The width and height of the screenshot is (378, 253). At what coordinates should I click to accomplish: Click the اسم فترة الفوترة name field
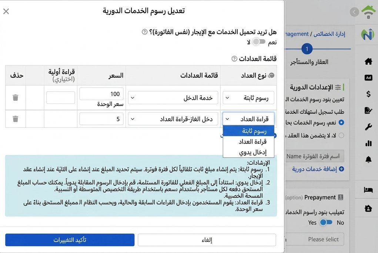click(x=315, y=156)
